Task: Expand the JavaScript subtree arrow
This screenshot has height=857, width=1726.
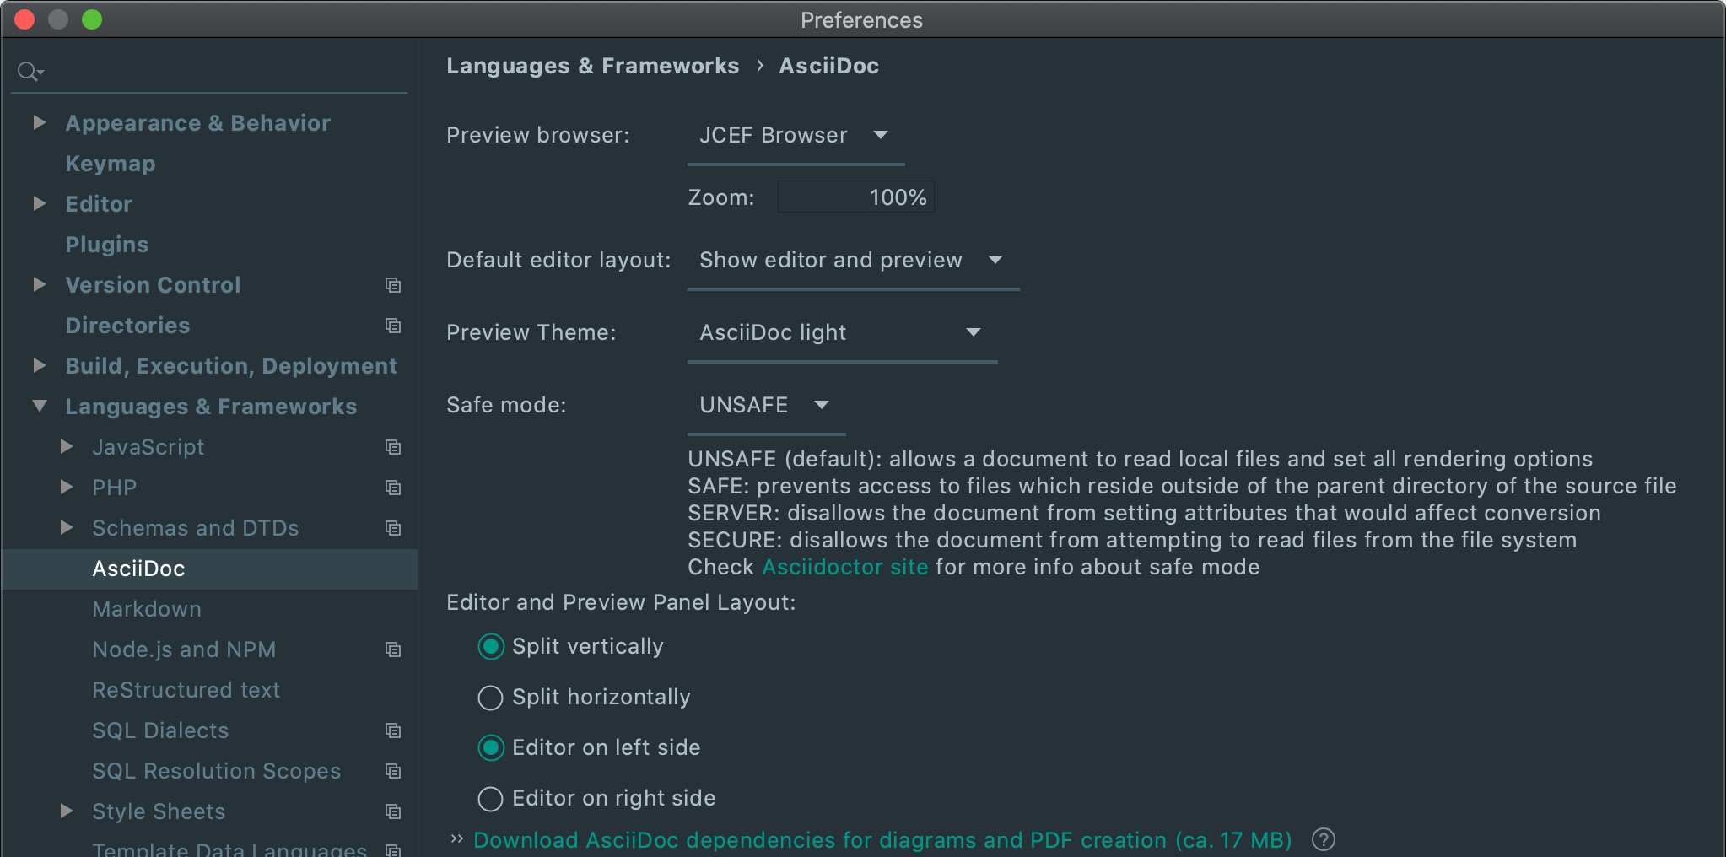Action: pos(67,447)
